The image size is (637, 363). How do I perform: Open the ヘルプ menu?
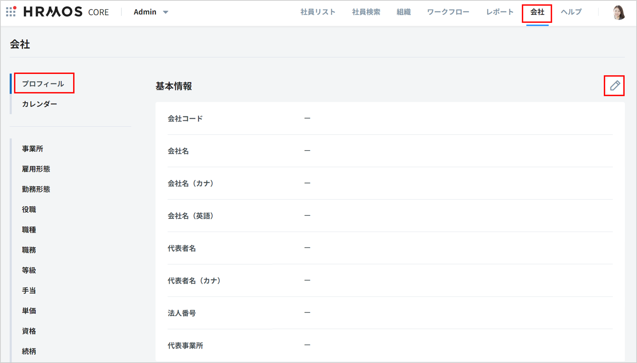pos(571,12)
